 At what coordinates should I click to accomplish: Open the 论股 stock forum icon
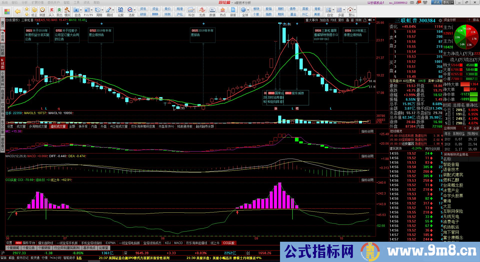coord(121,10)
